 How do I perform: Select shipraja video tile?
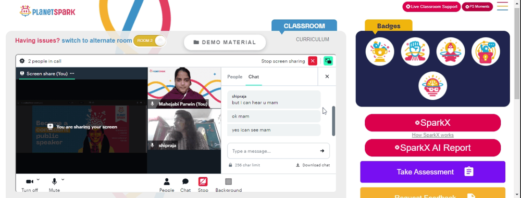tap(184, 129)
